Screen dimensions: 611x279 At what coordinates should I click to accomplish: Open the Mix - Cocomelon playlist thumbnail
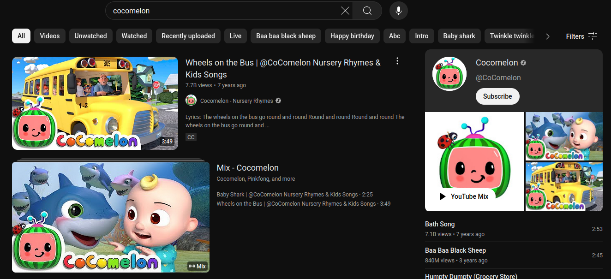coord(111,217)
